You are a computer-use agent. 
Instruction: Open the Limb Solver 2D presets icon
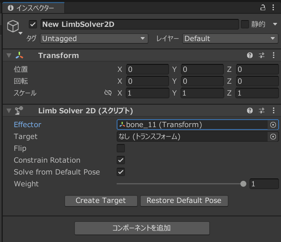[262, 111]
